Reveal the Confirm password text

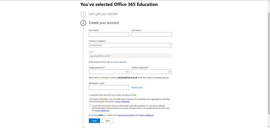(x=169, y=72)
